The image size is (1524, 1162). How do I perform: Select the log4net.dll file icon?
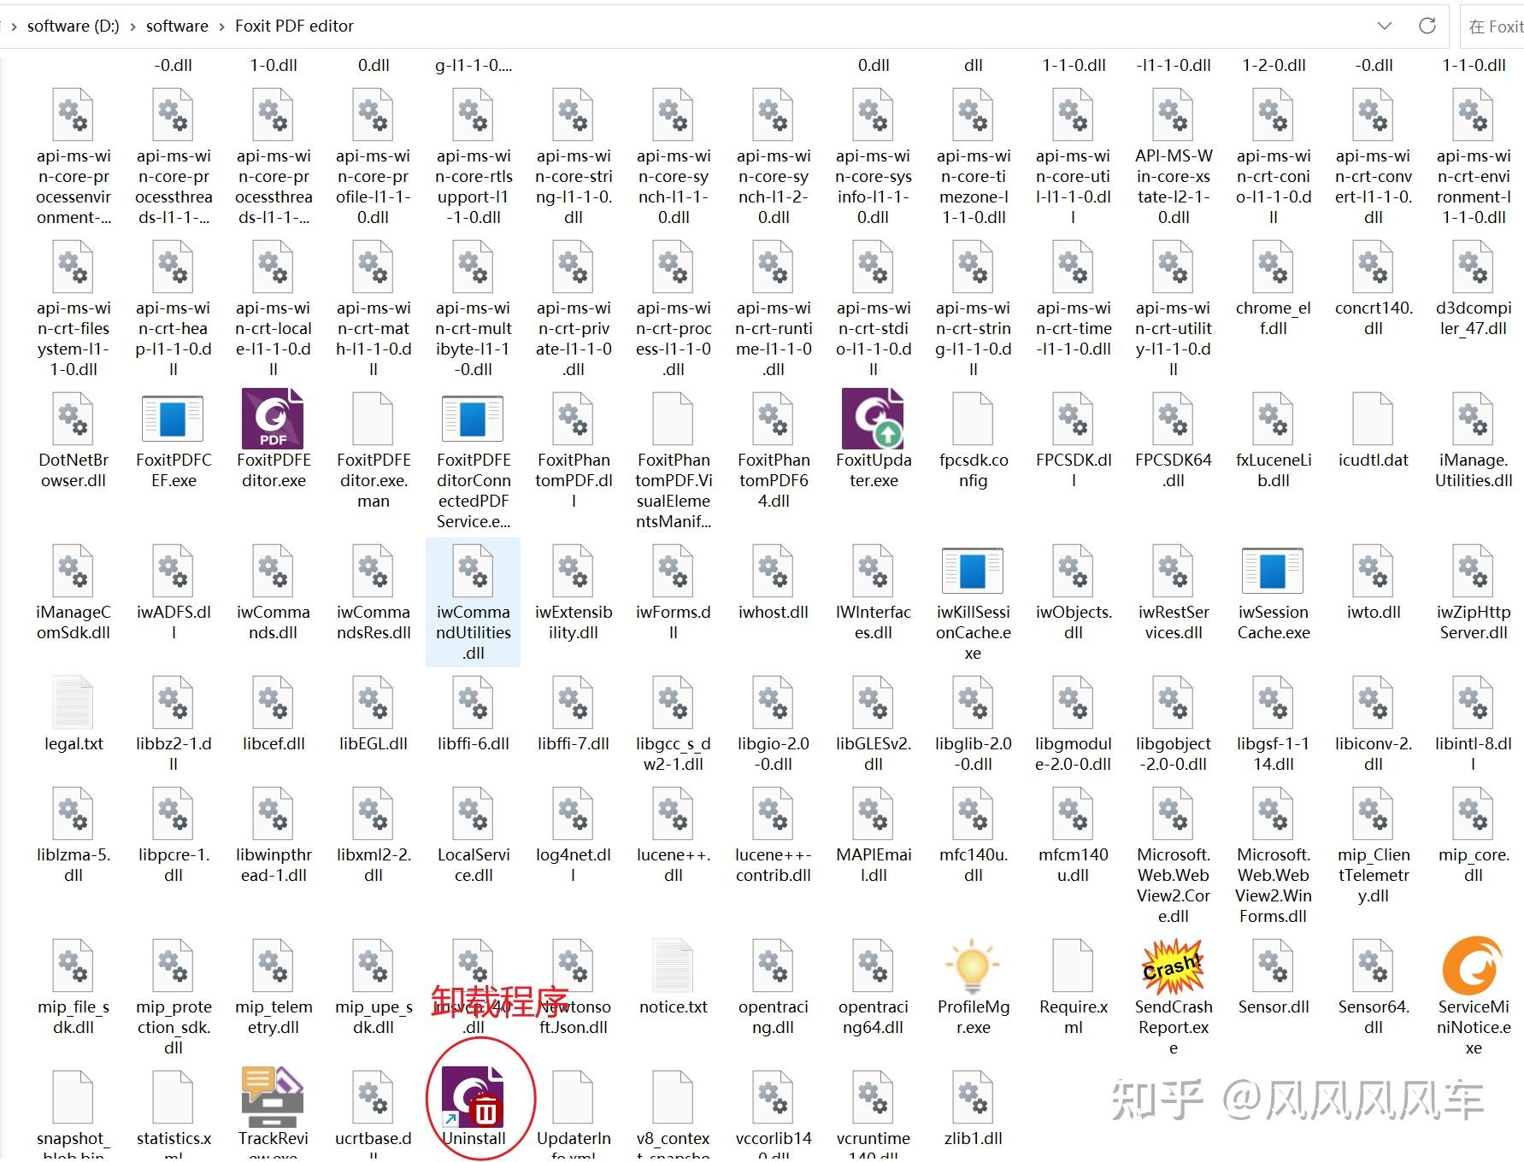(574, 813)
